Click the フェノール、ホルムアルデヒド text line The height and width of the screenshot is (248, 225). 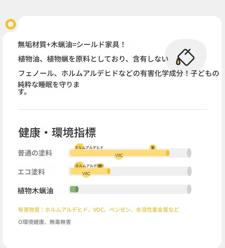coord(118,73)
